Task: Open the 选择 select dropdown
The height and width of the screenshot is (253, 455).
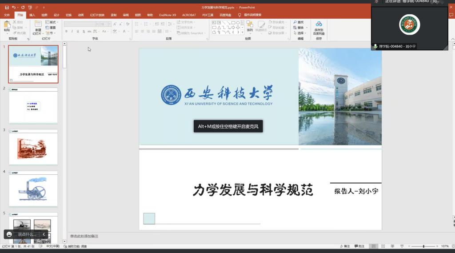Action: [x=301, y=33]
